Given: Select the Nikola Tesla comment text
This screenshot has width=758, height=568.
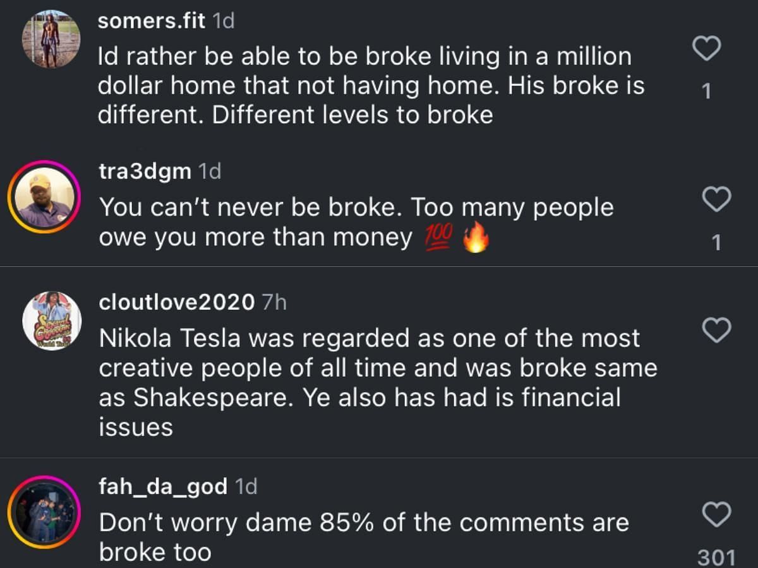Looking at the screenshot, I should pos(378,382).
